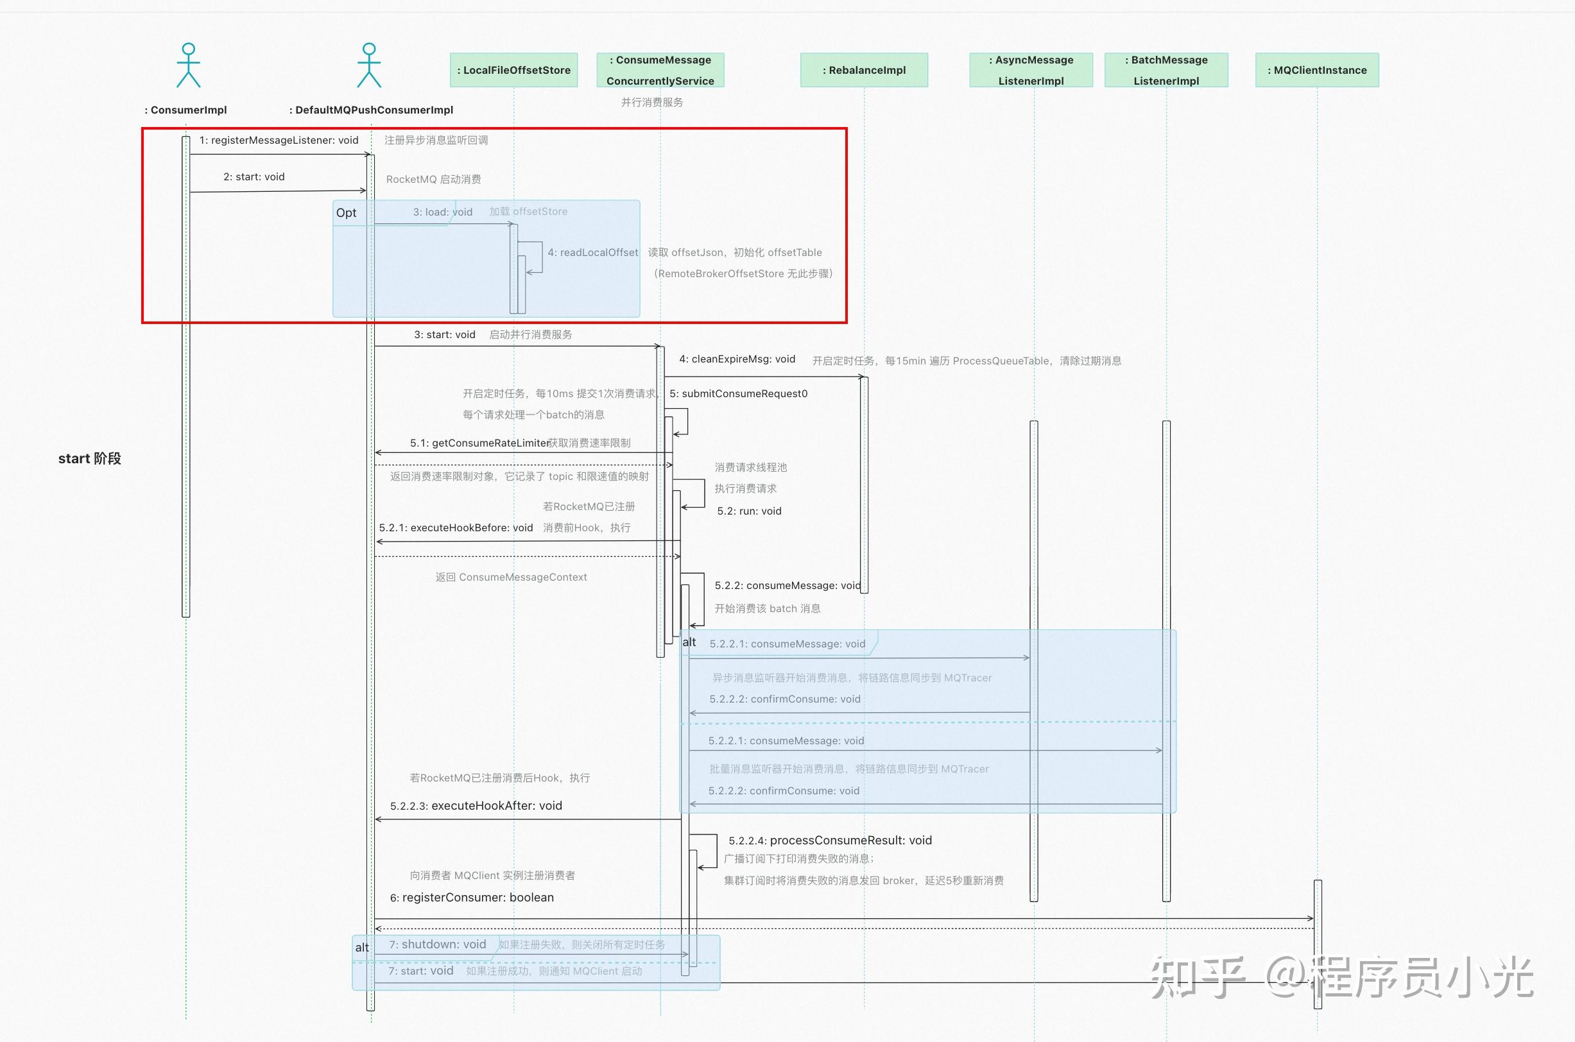
Task: Select the 4: cleanExpireMsg message label
Action: click(736, 359)
